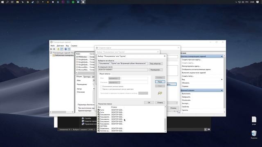262x147 pixels.
Task: Expand the Библиотека планировщика tree node
Action: click(x=51, y=56)
